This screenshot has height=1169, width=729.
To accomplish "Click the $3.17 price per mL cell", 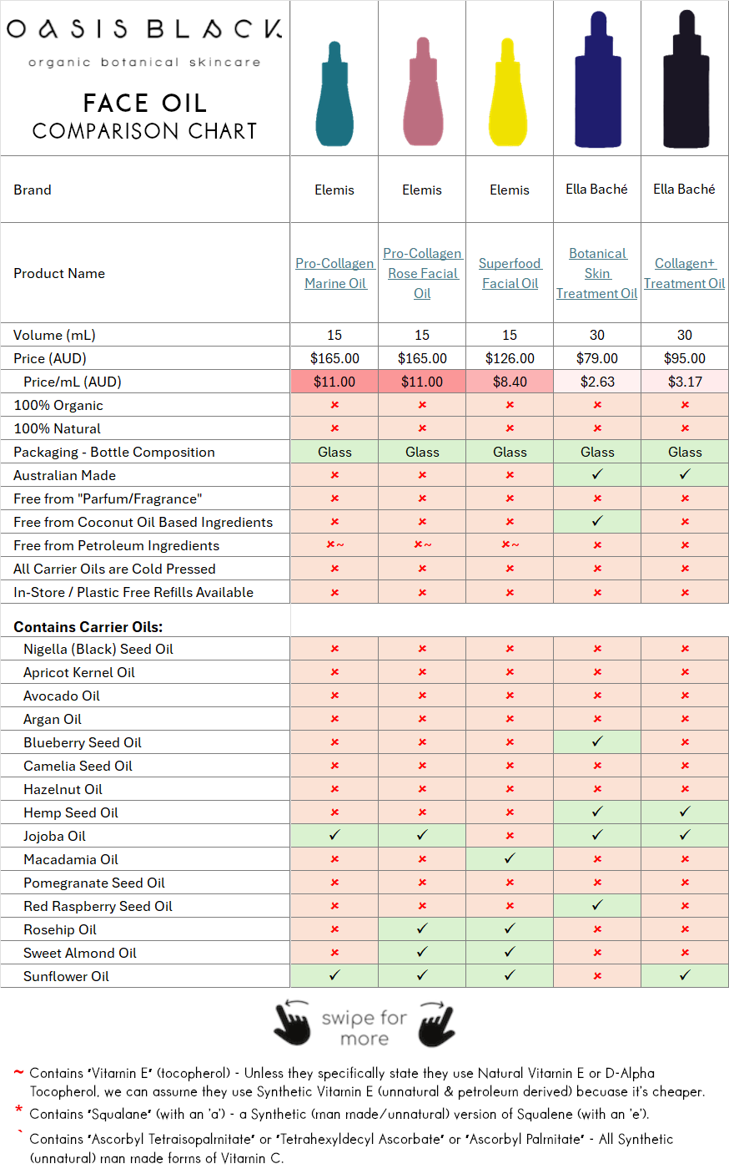I will click(x=685, y=382).
